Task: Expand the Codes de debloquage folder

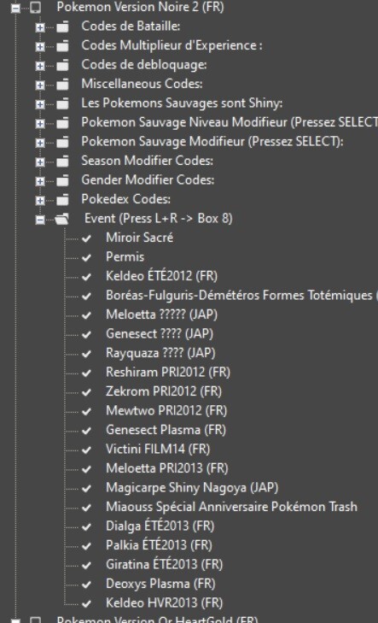Action: (39, 66)
